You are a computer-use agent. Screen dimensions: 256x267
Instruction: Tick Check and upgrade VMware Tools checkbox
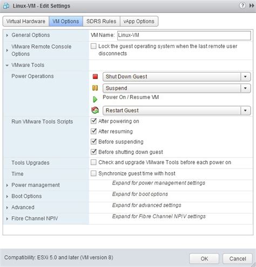pyautogui.click(x=93, y=162)
